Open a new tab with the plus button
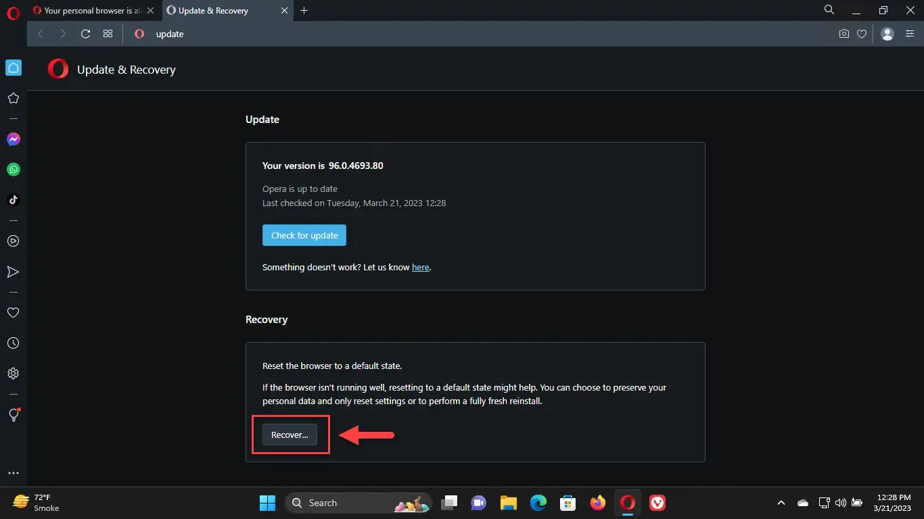Viewport: 924px width, 519px height. pos(304,11)
